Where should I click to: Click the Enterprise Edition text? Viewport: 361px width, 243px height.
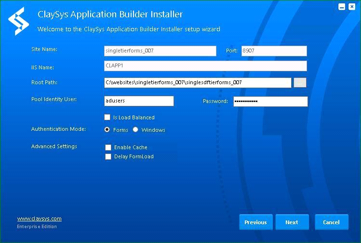point(37,227)
